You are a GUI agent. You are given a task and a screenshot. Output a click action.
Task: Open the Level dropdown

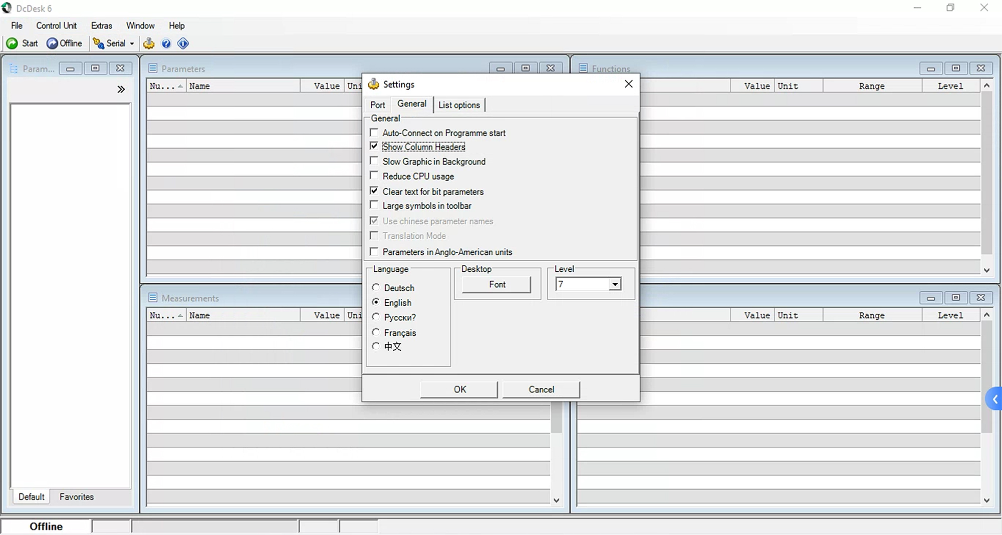[x=615, y=284]
